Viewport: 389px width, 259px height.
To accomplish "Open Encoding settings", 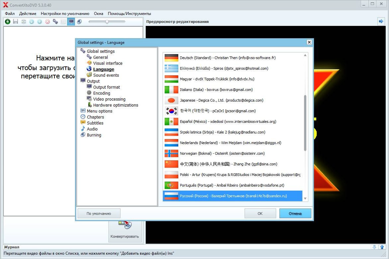I will click(102, 93).
